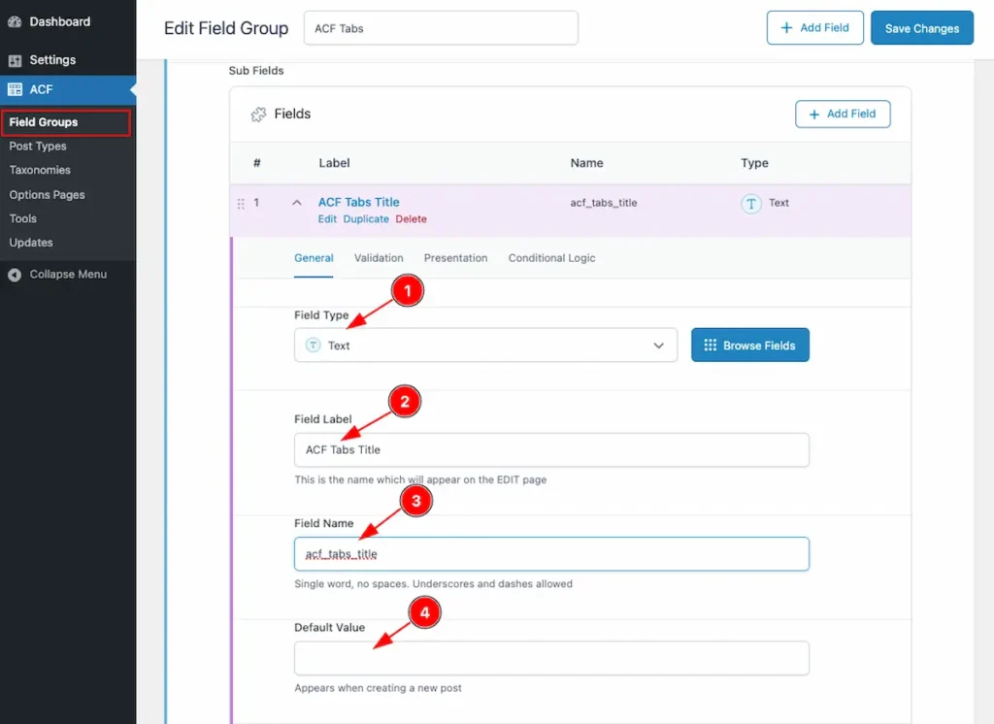Click the Duplicate link under ACF Tabs Title
This screenshot has height=724, width=994.
coord(366,219)
